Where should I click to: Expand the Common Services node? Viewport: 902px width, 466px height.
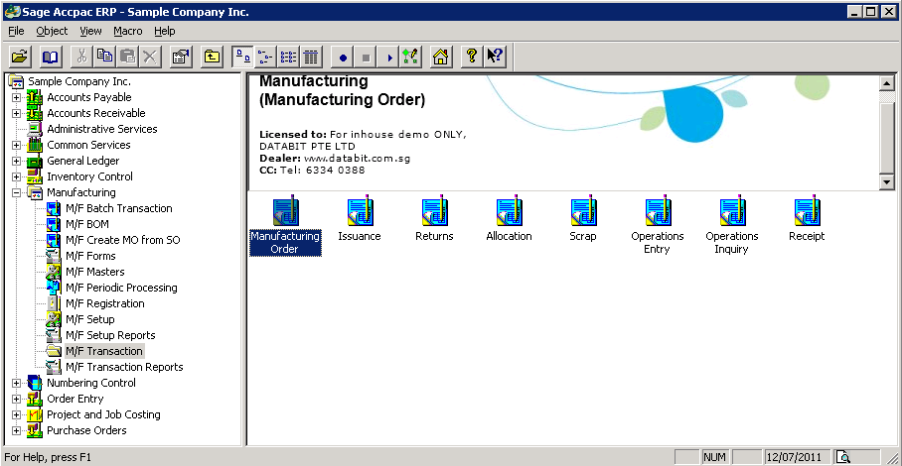[x=16, y=145]
